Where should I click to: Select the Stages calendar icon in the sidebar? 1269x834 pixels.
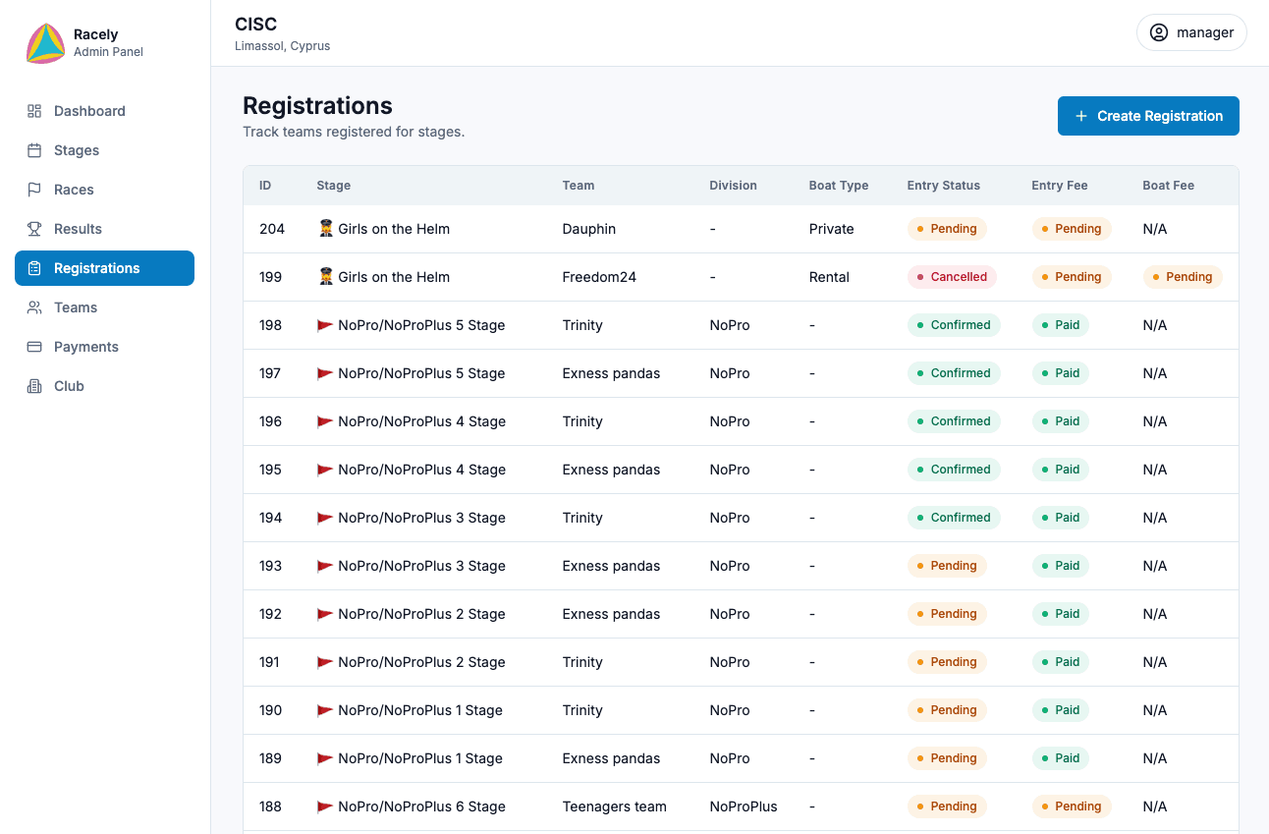(35, 150)
